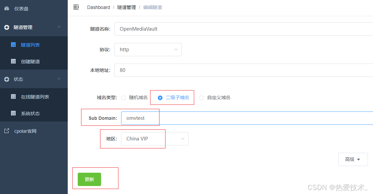Select the 二级子域名 radio button
The width and height of the screenshot is (373, 194).
(x=160, y=98)
